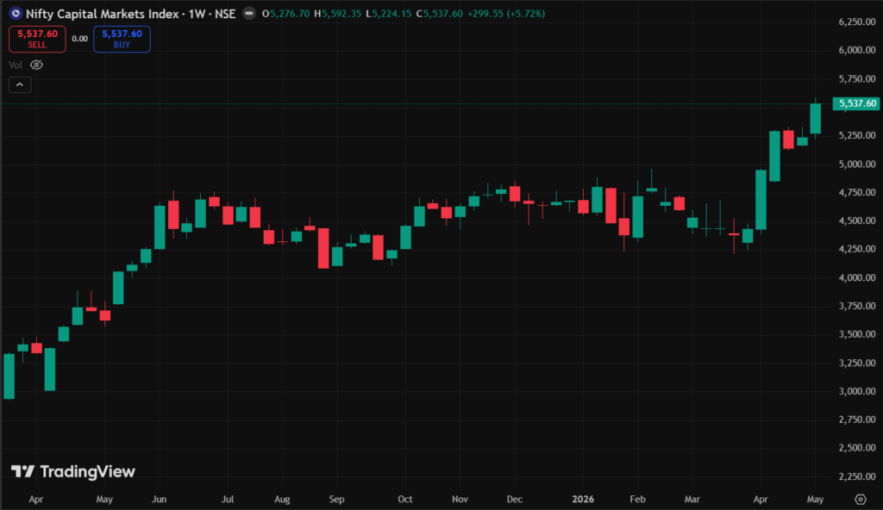Click the Vol indicator label
This screenshot has height=510, width=883.
point(16,65)
